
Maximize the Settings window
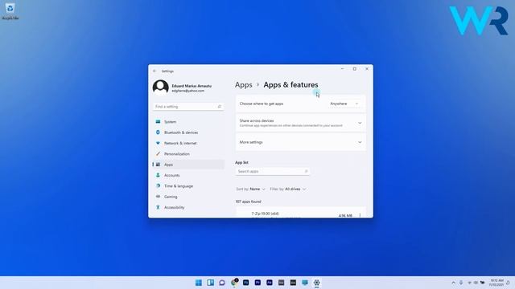coord(354,69)
